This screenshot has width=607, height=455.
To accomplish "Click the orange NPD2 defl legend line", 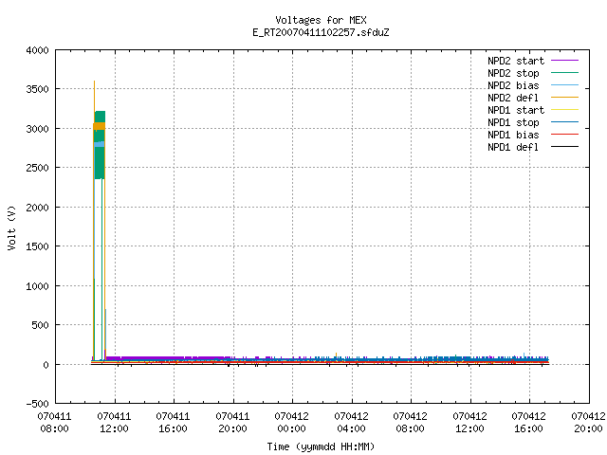I will [564, 98].
